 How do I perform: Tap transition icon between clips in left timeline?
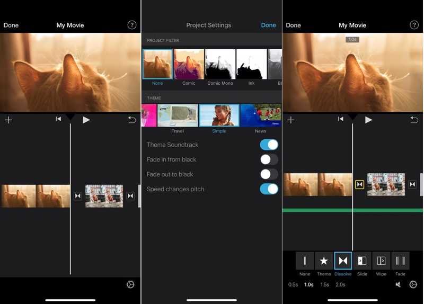[x=78, y=195]
